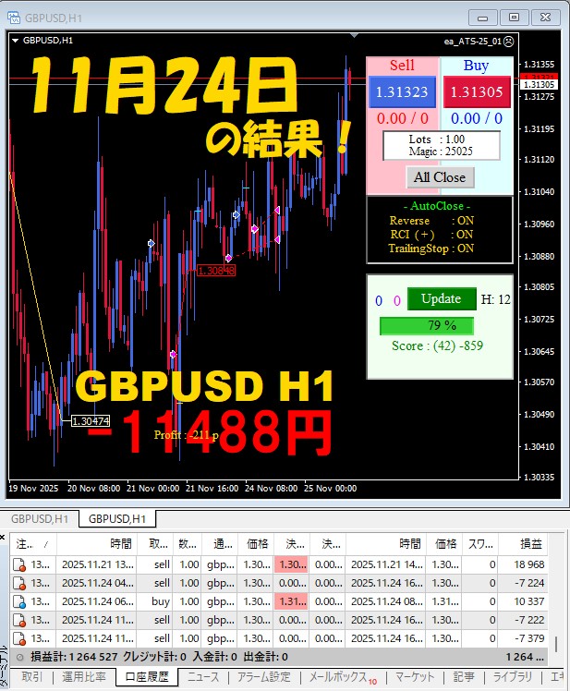
Task: Click the H: 12 label
Action: pyautogui.click(x=496, y=299)
